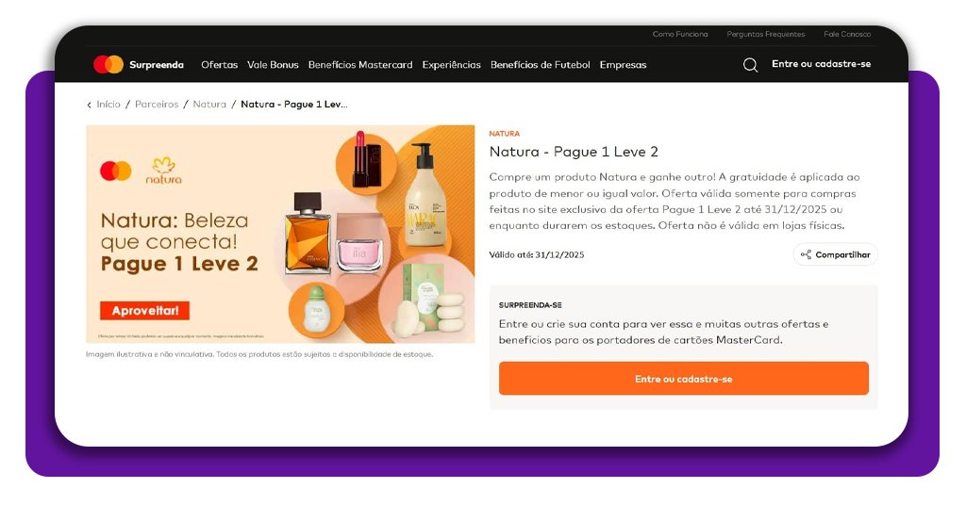The height and width of the screenshot is (505, 966).
Task: Click the orange Entre ou cadastre-se button
Action: pos(684,379)
